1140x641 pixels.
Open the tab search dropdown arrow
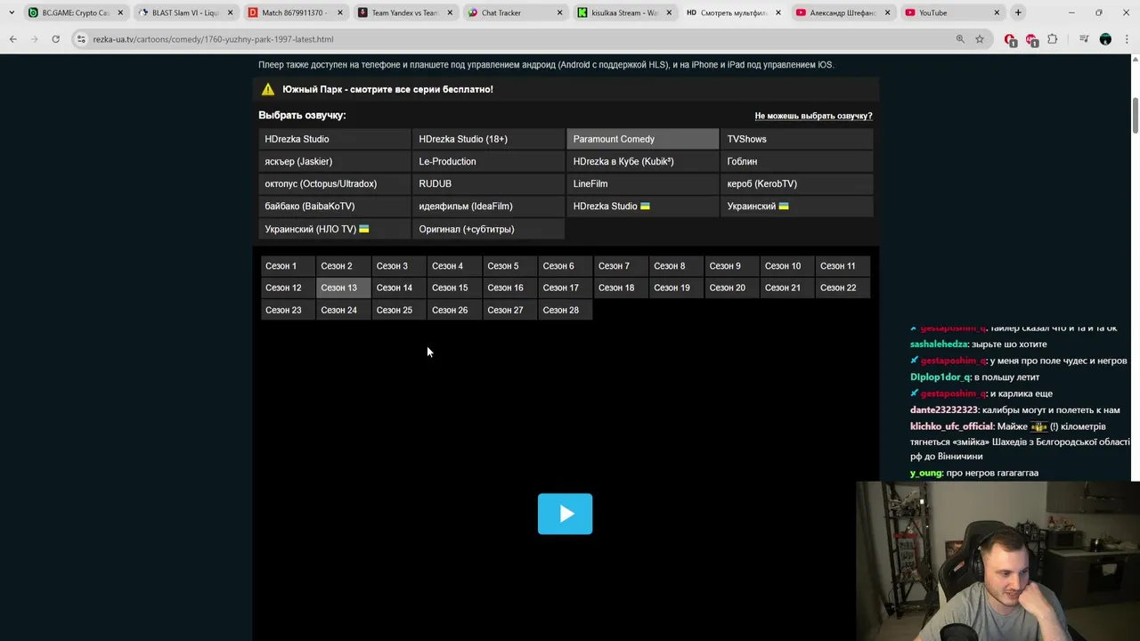point(11,12)
